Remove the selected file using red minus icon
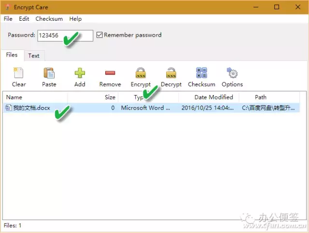Screen dimensions: 309x233 [110, 73]
